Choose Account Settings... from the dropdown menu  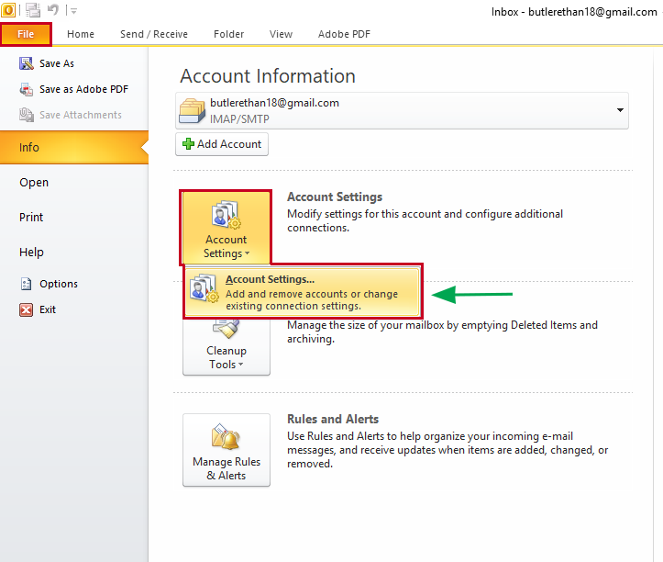click(x=303, y=292)
